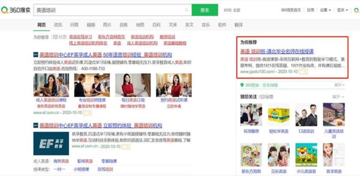Open the 少儿英语官 tiger thumbnail
This screenshot has height=176, width=360.
click(306, 155)
